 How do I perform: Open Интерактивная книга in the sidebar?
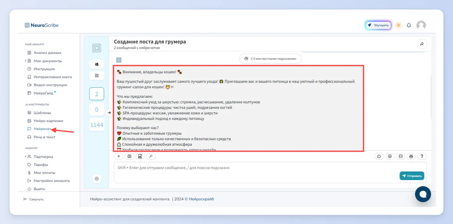50,77
